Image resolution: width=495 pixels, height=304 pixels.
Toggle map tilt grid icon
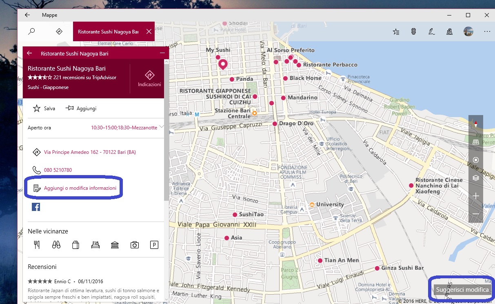tap(476, 142)
